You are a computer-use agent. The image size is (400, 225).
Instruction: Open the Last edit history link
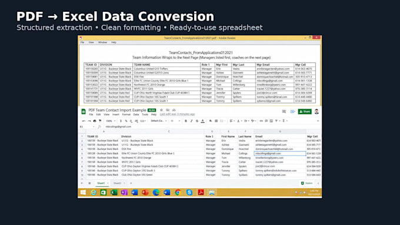[177, 114]
